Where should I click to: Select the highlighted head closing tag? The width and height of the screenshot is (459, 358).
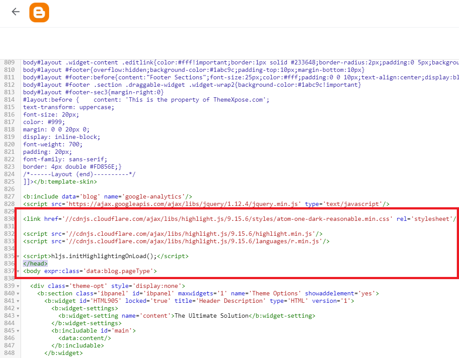click(x=35, y=263)
